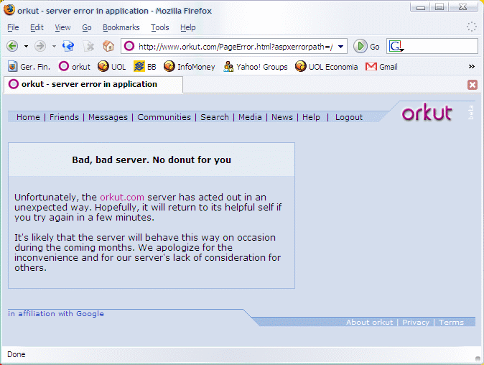
Task: Click 'in affiliation with Google' link
Action: coord(56,314)
